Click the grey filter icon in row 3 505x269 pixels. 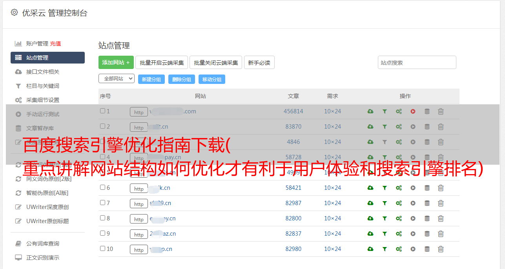point(385,142)
